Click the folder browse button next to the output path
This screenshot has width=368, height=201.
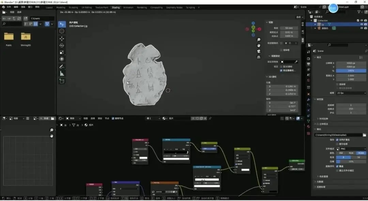365,135
